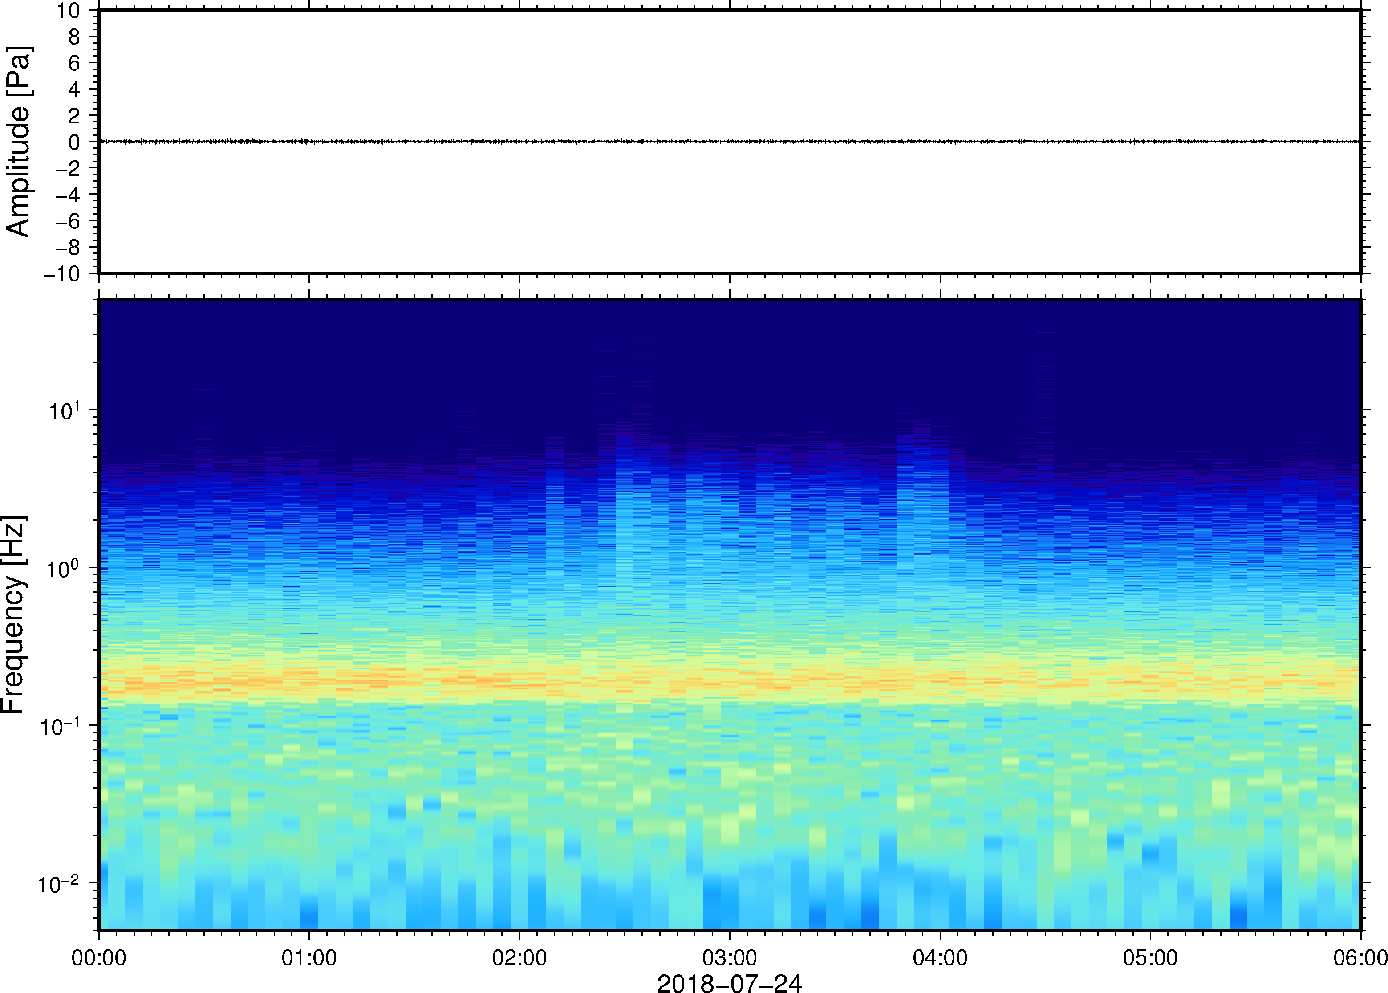Click the 10^1 frequency tick label
The image size is (1388, 993).
click(65, 410)
